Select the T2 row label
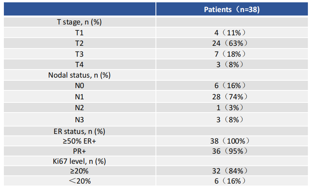The height and width of the screenshot is (189, 311). coord(79,43)
